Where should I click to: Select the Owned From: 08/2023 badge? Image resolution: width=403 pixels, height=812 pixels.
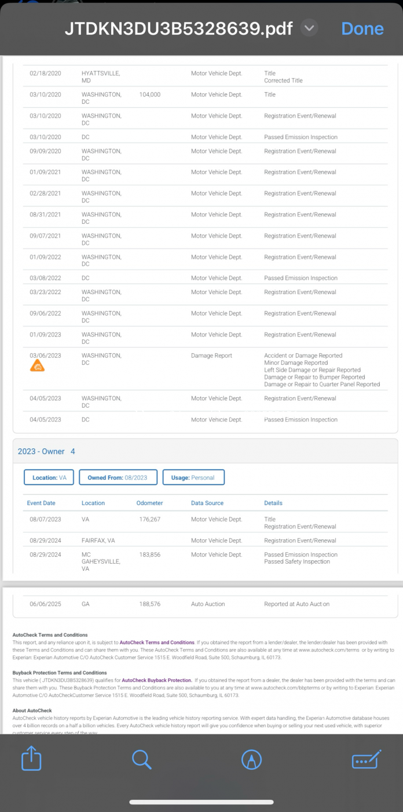[118, 477]
